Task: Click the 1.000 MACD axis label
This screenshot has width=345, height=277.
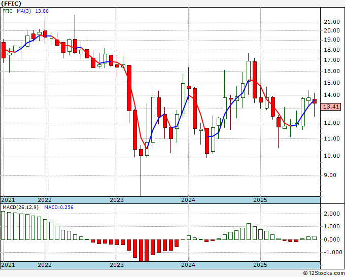Action: pos(332,226)
